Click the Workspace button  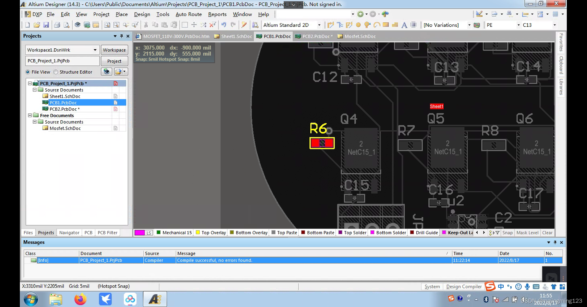pyautogui.click(x=114, y=50)
